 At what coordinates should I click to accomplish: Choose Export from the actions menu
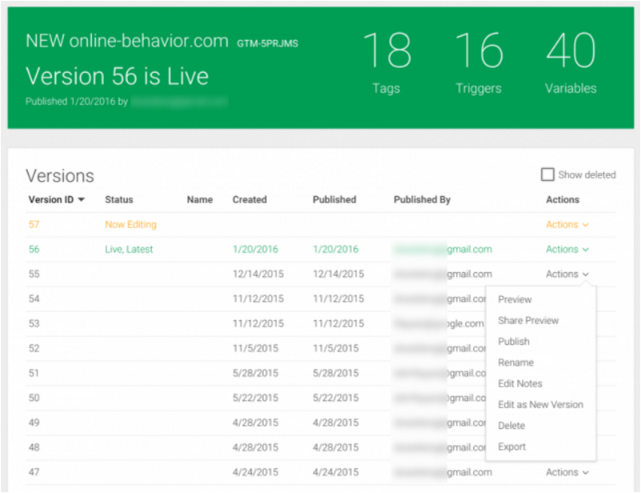(512, 447)
